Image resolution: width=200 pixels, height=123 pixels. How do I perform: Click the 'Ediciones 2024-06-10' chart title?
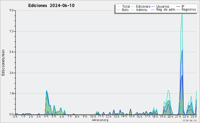(x=51, y=6)
